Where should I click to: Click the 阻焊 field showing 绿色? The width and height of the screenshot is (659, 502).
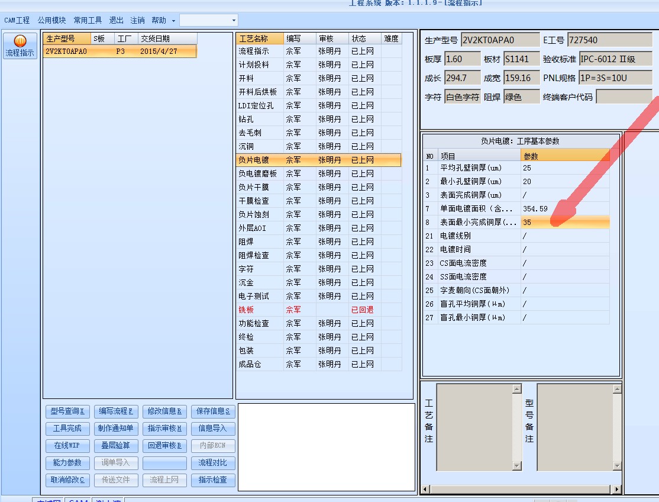click(522, 97)
